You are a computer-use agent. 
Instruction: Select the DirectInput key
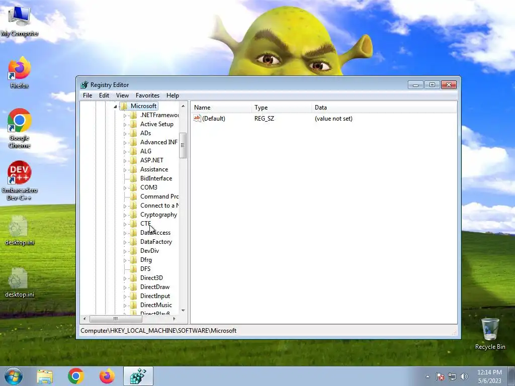(x=155, y=296)
